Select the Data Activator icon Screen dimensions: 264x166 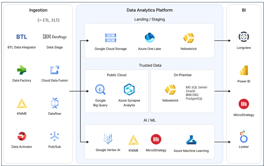click(22, 136)
